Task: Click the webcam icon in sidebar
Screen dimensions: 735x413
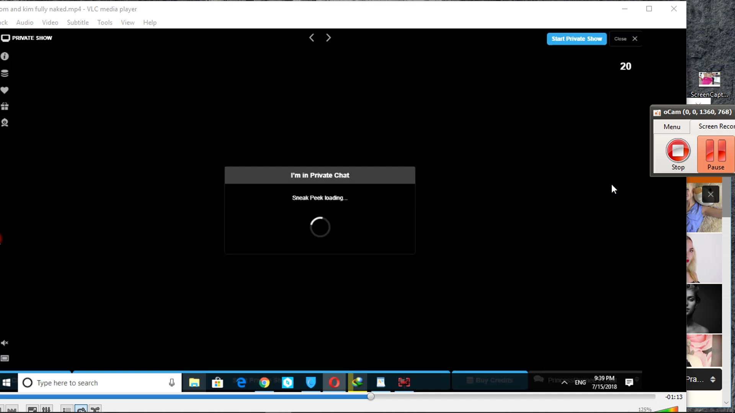Action: [5, 123]
